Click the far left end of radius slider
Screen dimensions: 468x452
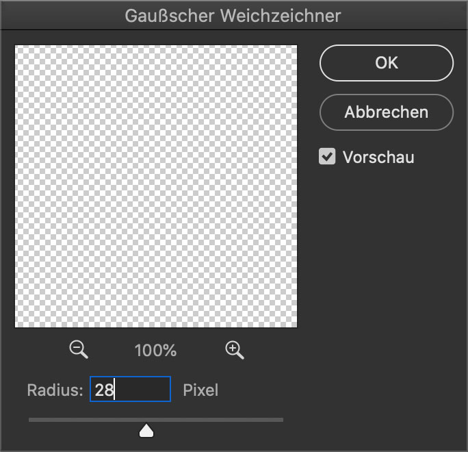click(x=30, y=420)
